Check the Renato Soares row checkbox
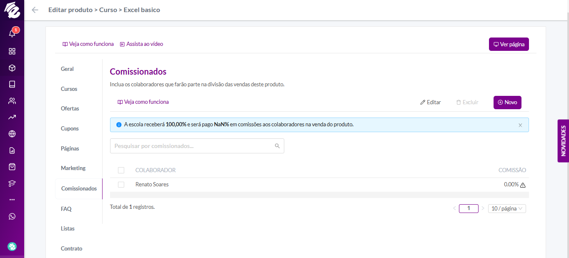Viewport: 569px width, 258px height. click(121, 184)
